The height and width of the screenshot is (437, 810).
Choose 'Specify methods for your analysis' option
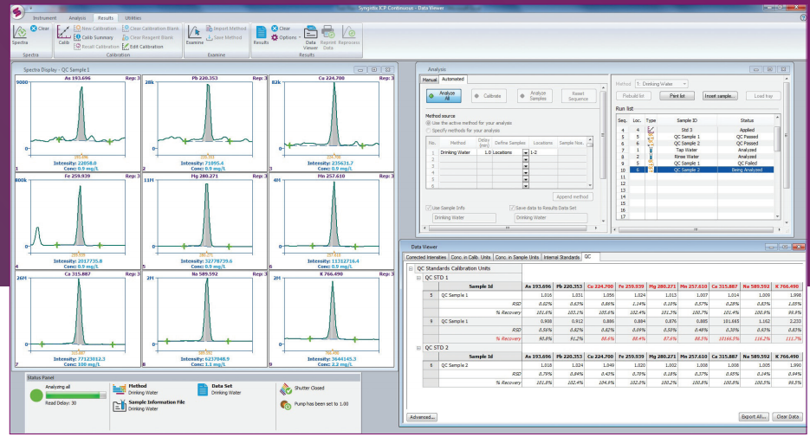click(x=428, y=129)
